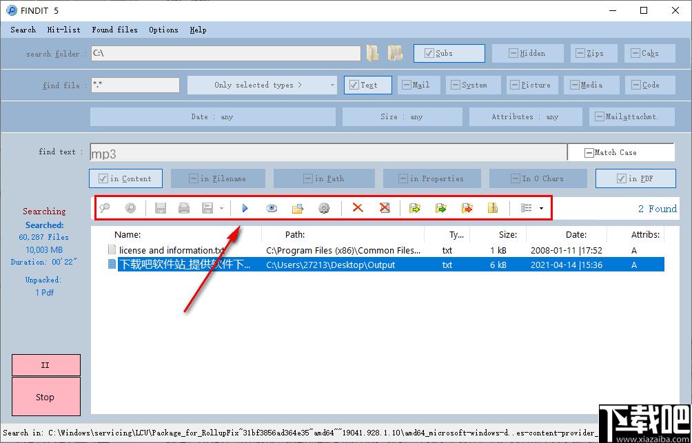Pause the search with II button
Viewport: 692px width, 443px height.
point(46,365)
